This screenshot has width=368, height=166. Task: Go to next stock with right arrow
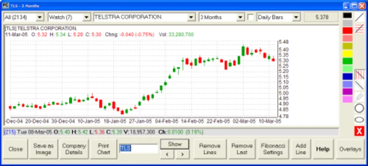(182, 154)
